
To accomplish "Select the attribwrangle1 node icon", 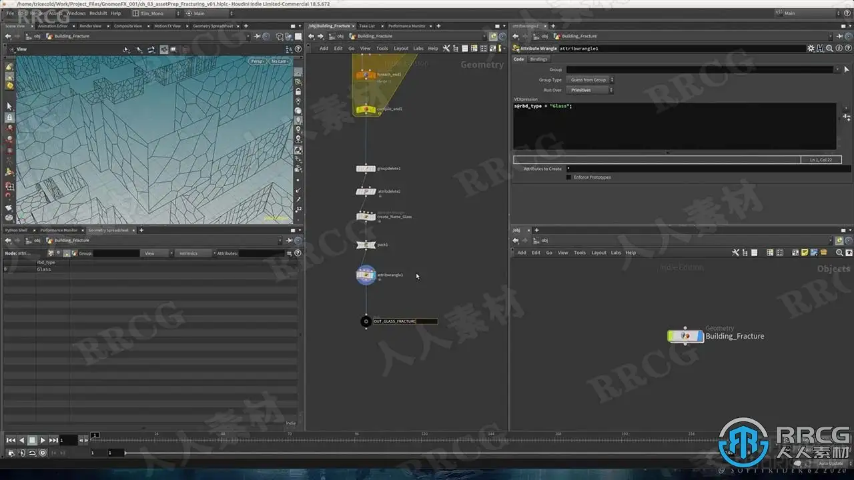I will [366, 275].
